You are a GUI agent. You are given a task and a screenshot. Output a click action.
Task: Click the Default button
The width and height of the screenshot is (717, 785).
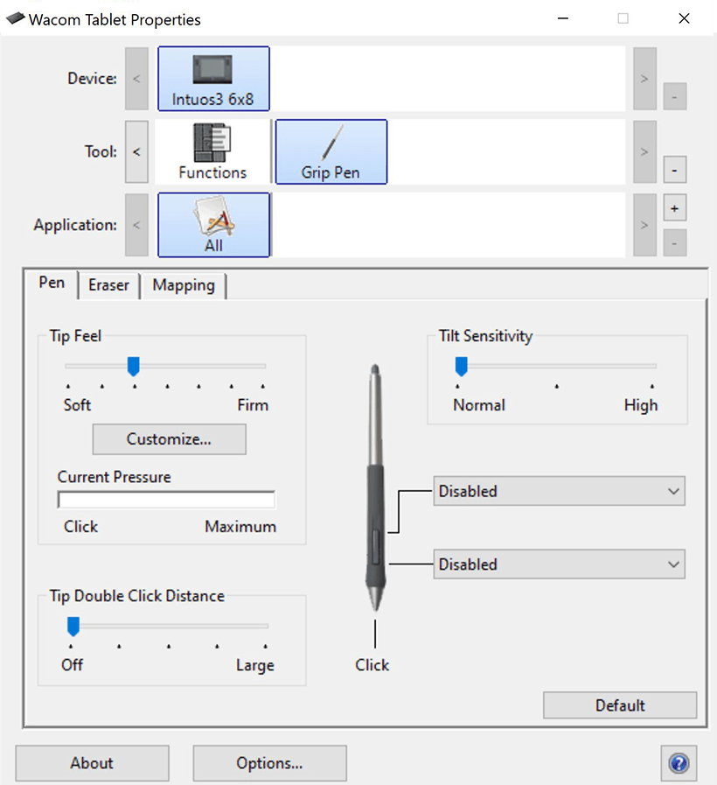tap(620, 705)
